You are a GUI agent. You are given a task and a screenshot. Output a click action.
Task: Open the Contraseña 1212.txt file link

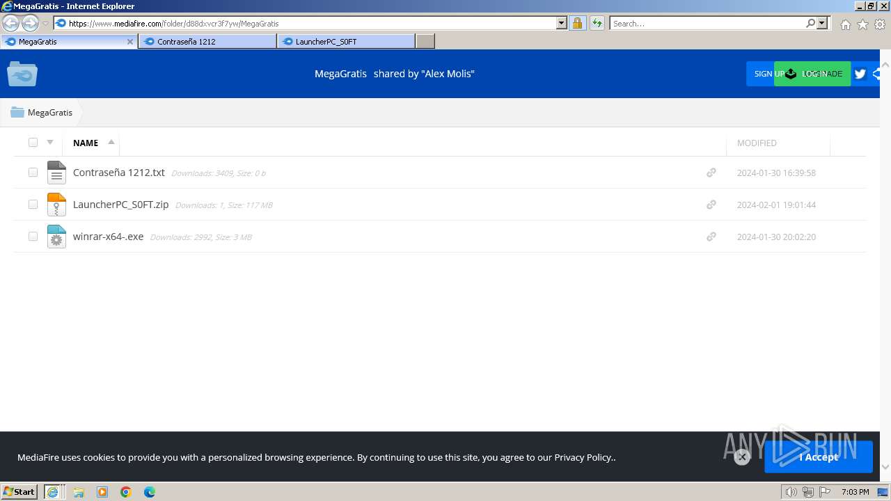click(x=119, y=173)
